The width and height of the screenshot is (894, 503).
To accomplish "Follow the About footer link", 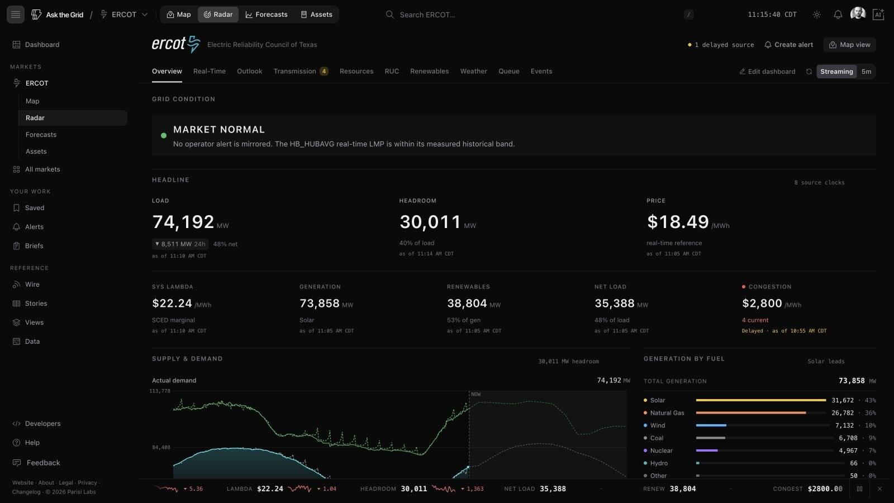I will 46,483.
